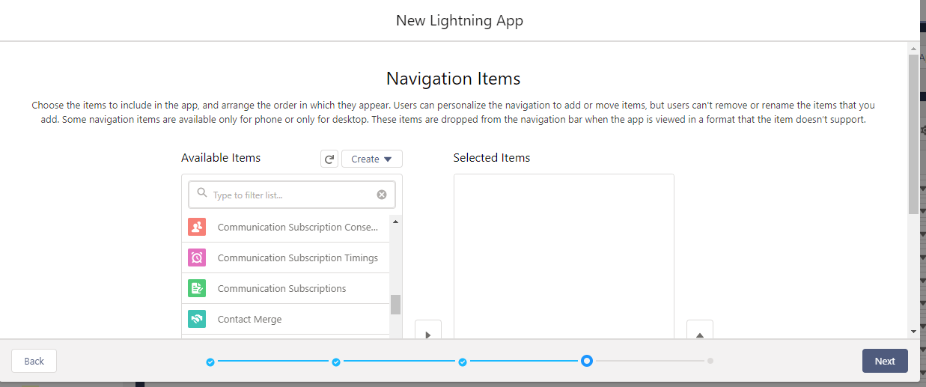Select the Contact Merge list item

pos(249,319)
